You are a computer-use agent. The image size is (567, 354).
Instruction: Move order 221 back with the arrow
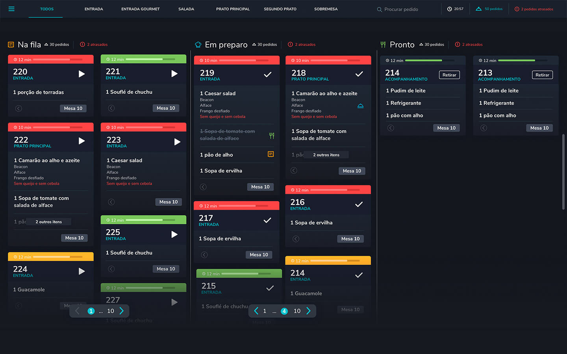point(111,108)
